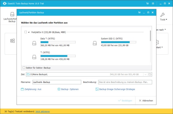Click the compact mode icon in main title bar
This screenshot has height=114, width=173.
153,3
